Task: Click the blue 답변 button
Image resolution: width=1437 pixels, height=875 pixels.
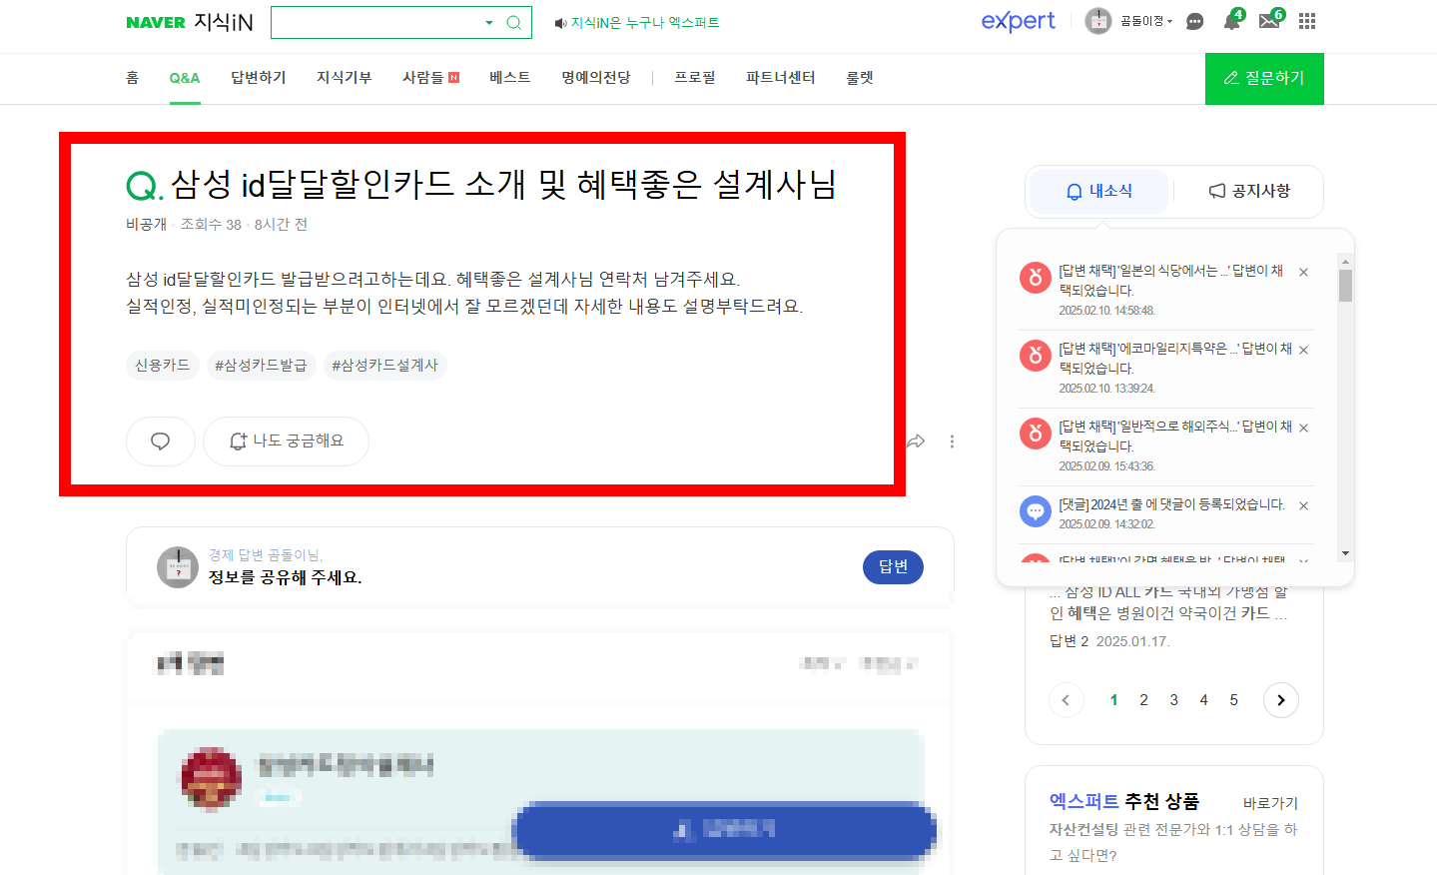Action: pos(893,566)
